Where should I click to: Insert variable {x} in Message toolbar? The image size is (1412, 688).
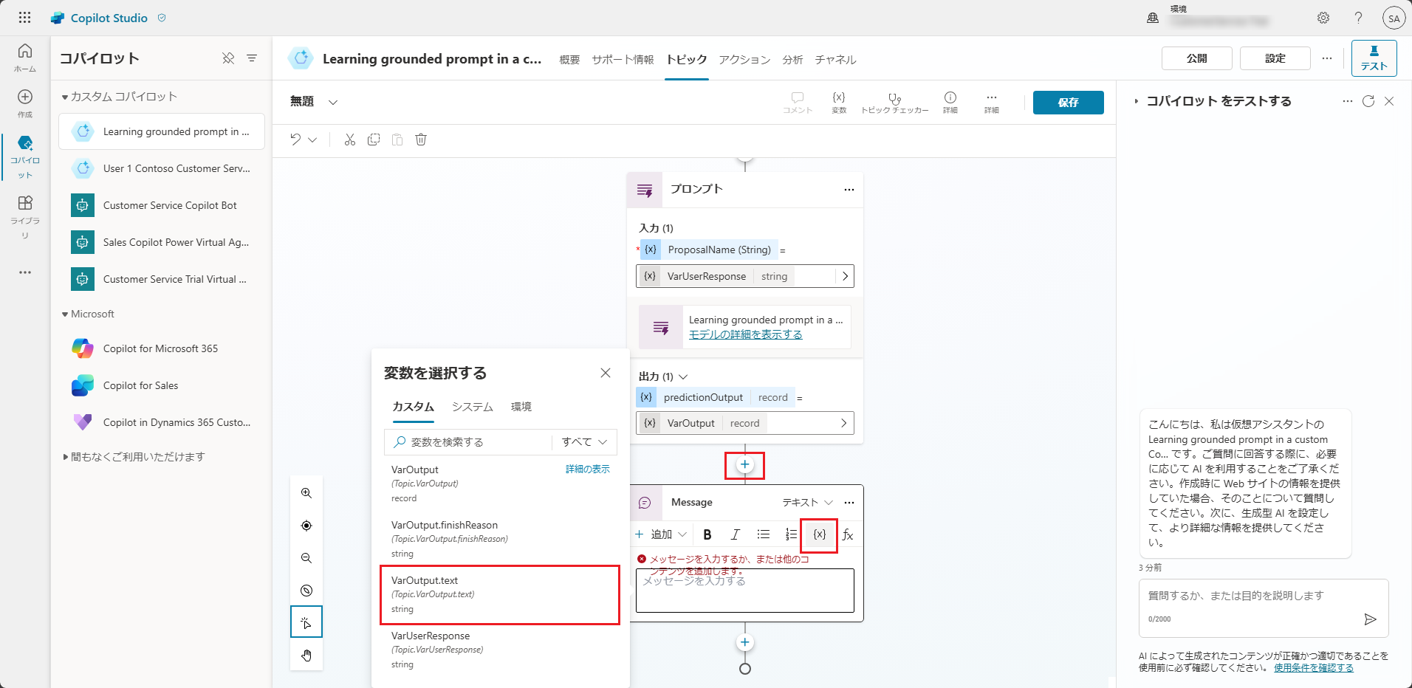(x=820, y=534)
